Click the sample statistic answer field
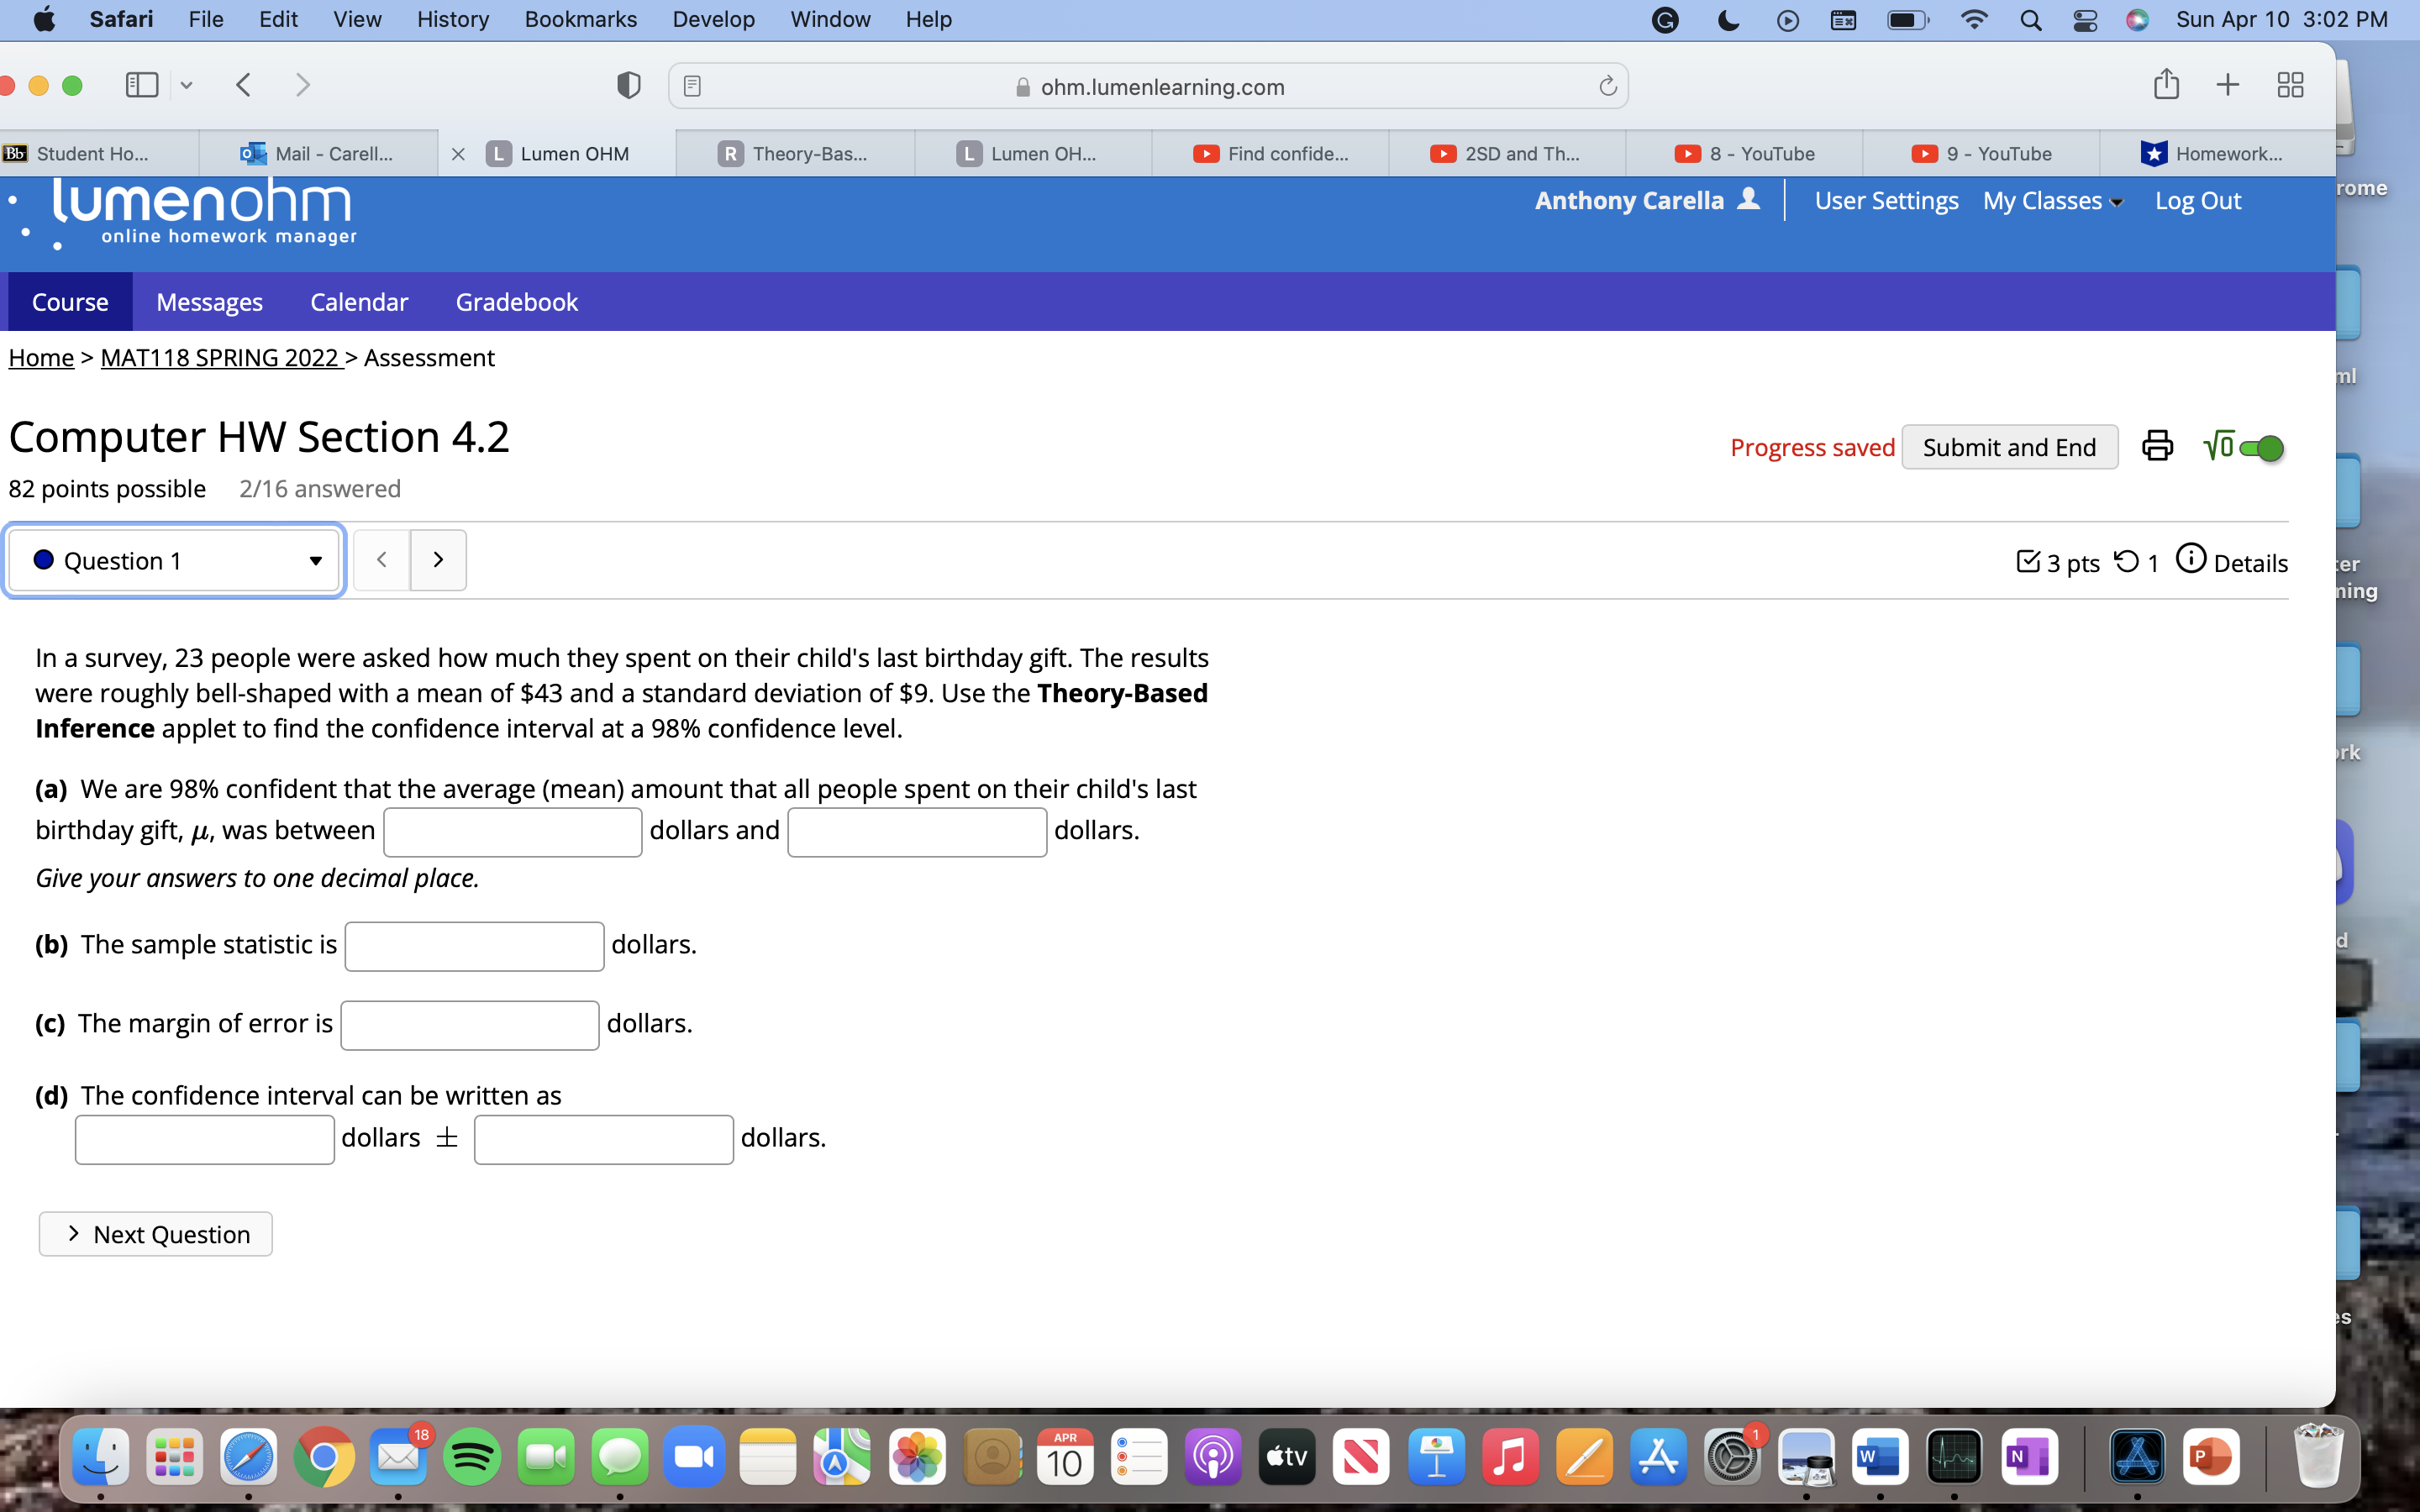Image resolution: width=2420 pixels, height=1512 pixels. (x=474, y=944)
